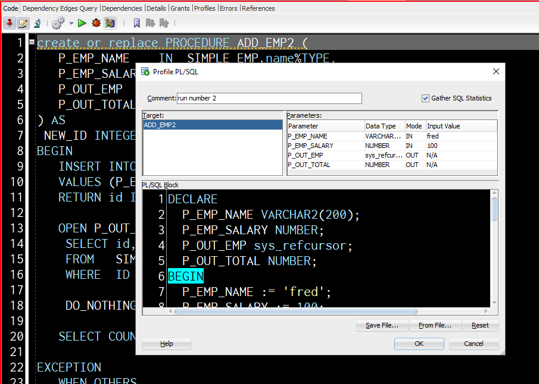Click the sys_refcur... data type cell

pos(384,156)
